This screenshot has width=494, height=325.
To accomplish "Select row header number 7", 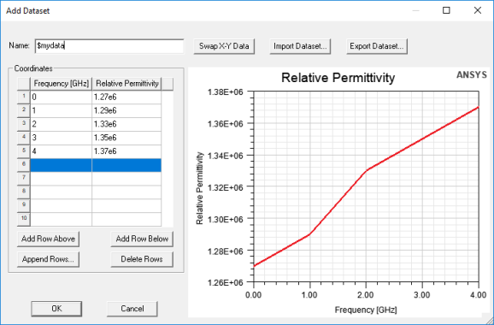I will (24, 179).
